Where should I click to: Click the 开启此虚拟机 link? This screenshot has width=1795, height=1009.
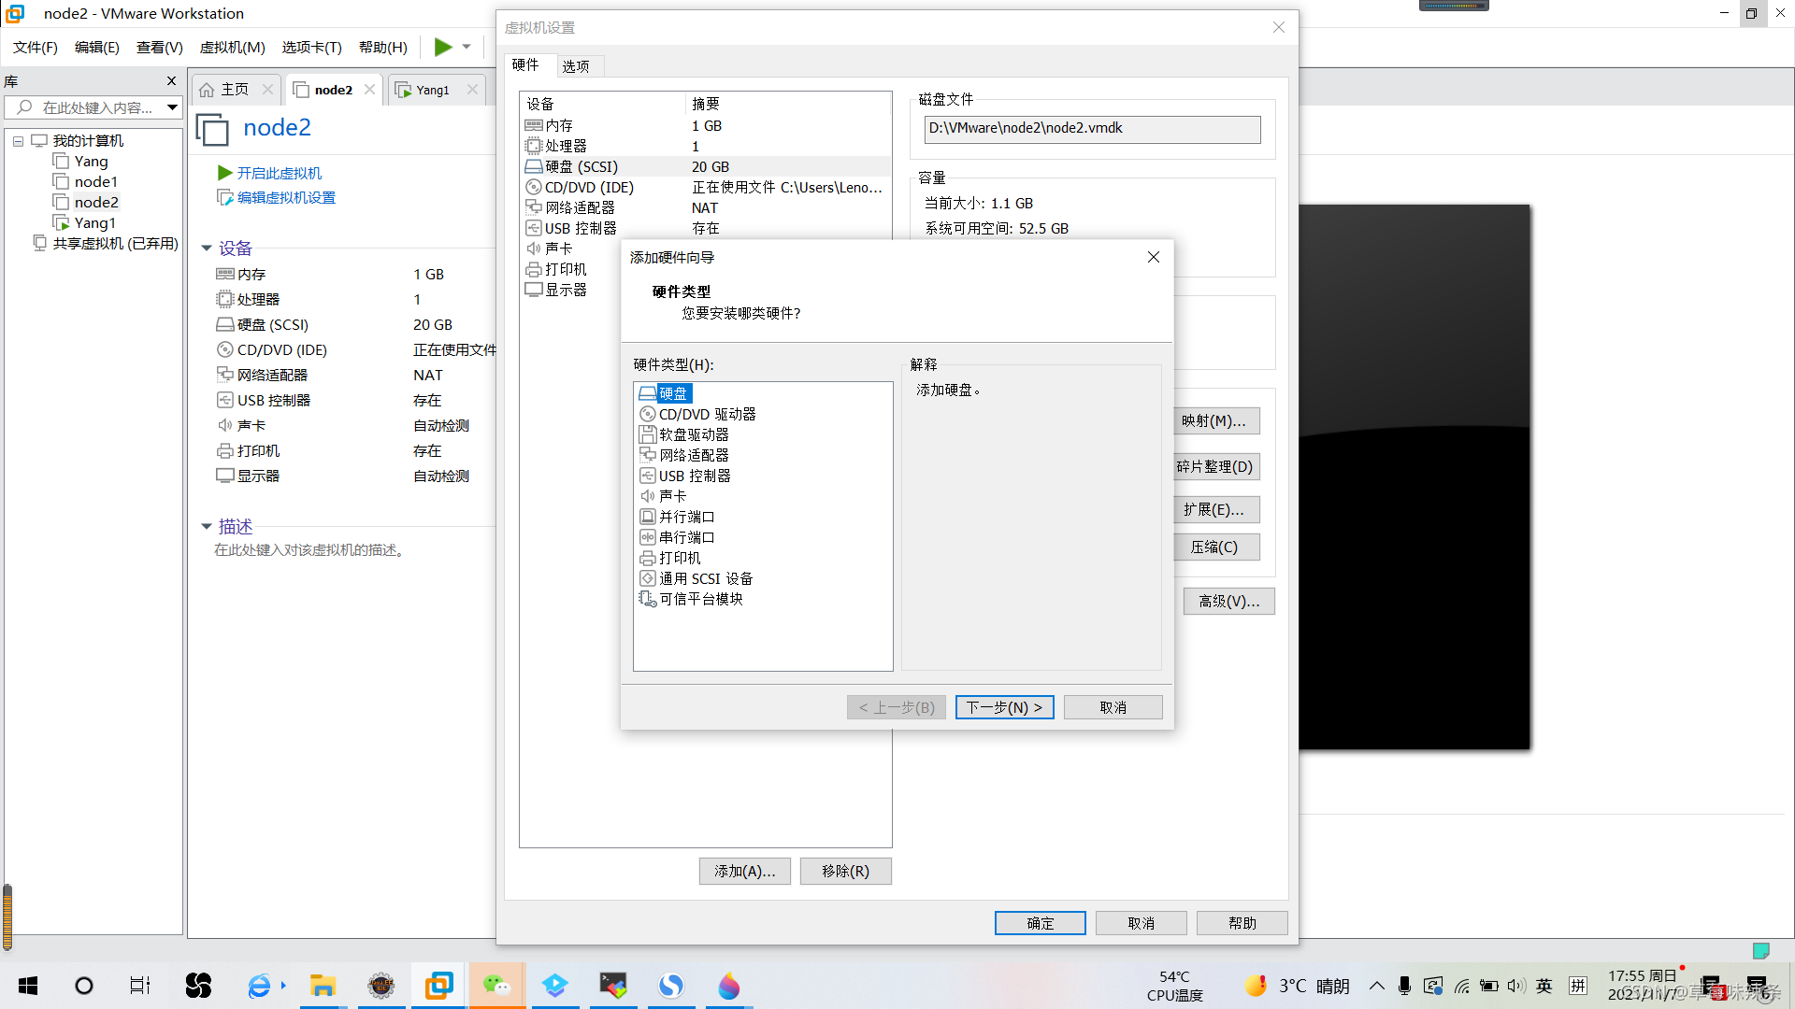point(279,173)
